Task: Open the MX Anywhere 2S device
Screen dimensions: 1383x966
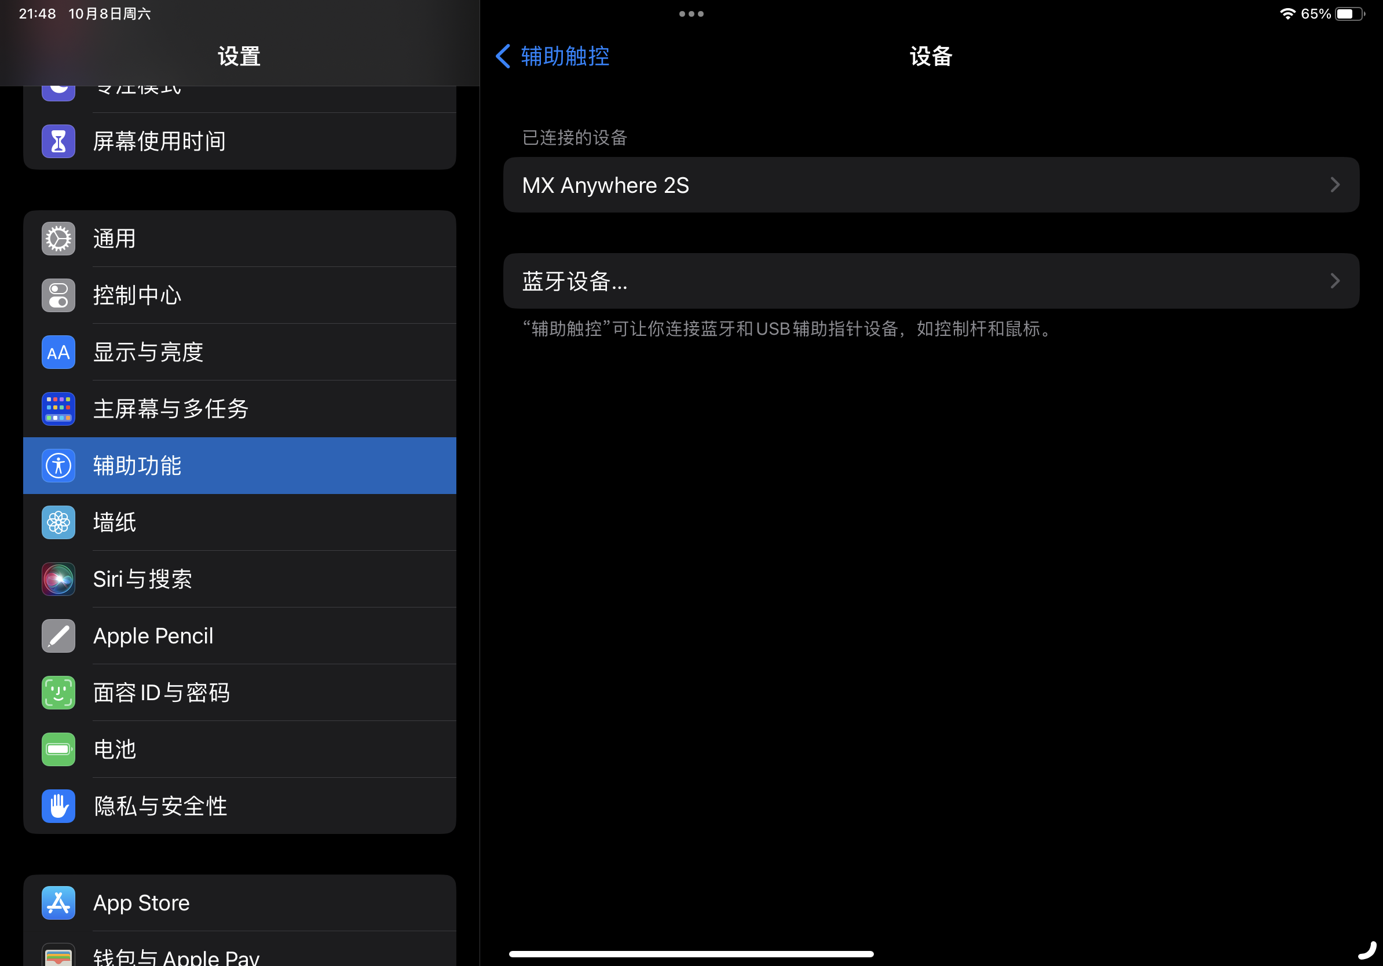Action: 931,185
